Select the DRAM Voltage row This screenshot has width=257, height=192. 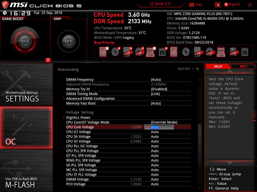128,179
